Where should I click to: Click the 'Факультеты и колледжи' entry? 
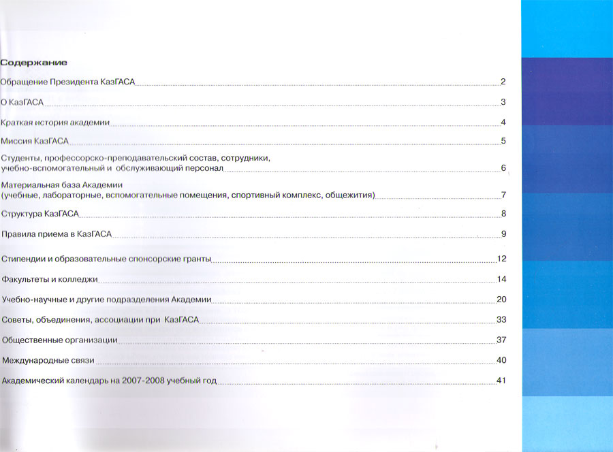pos(49,279)
